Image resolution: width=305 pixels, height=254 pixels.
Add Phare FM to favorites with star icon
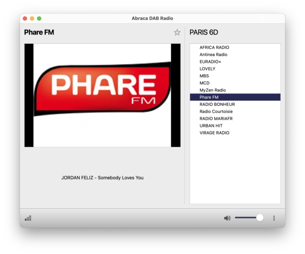[x=177, y=32]
